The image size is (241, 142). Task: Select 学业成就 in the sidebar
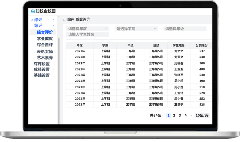click(x=45, y=39)
